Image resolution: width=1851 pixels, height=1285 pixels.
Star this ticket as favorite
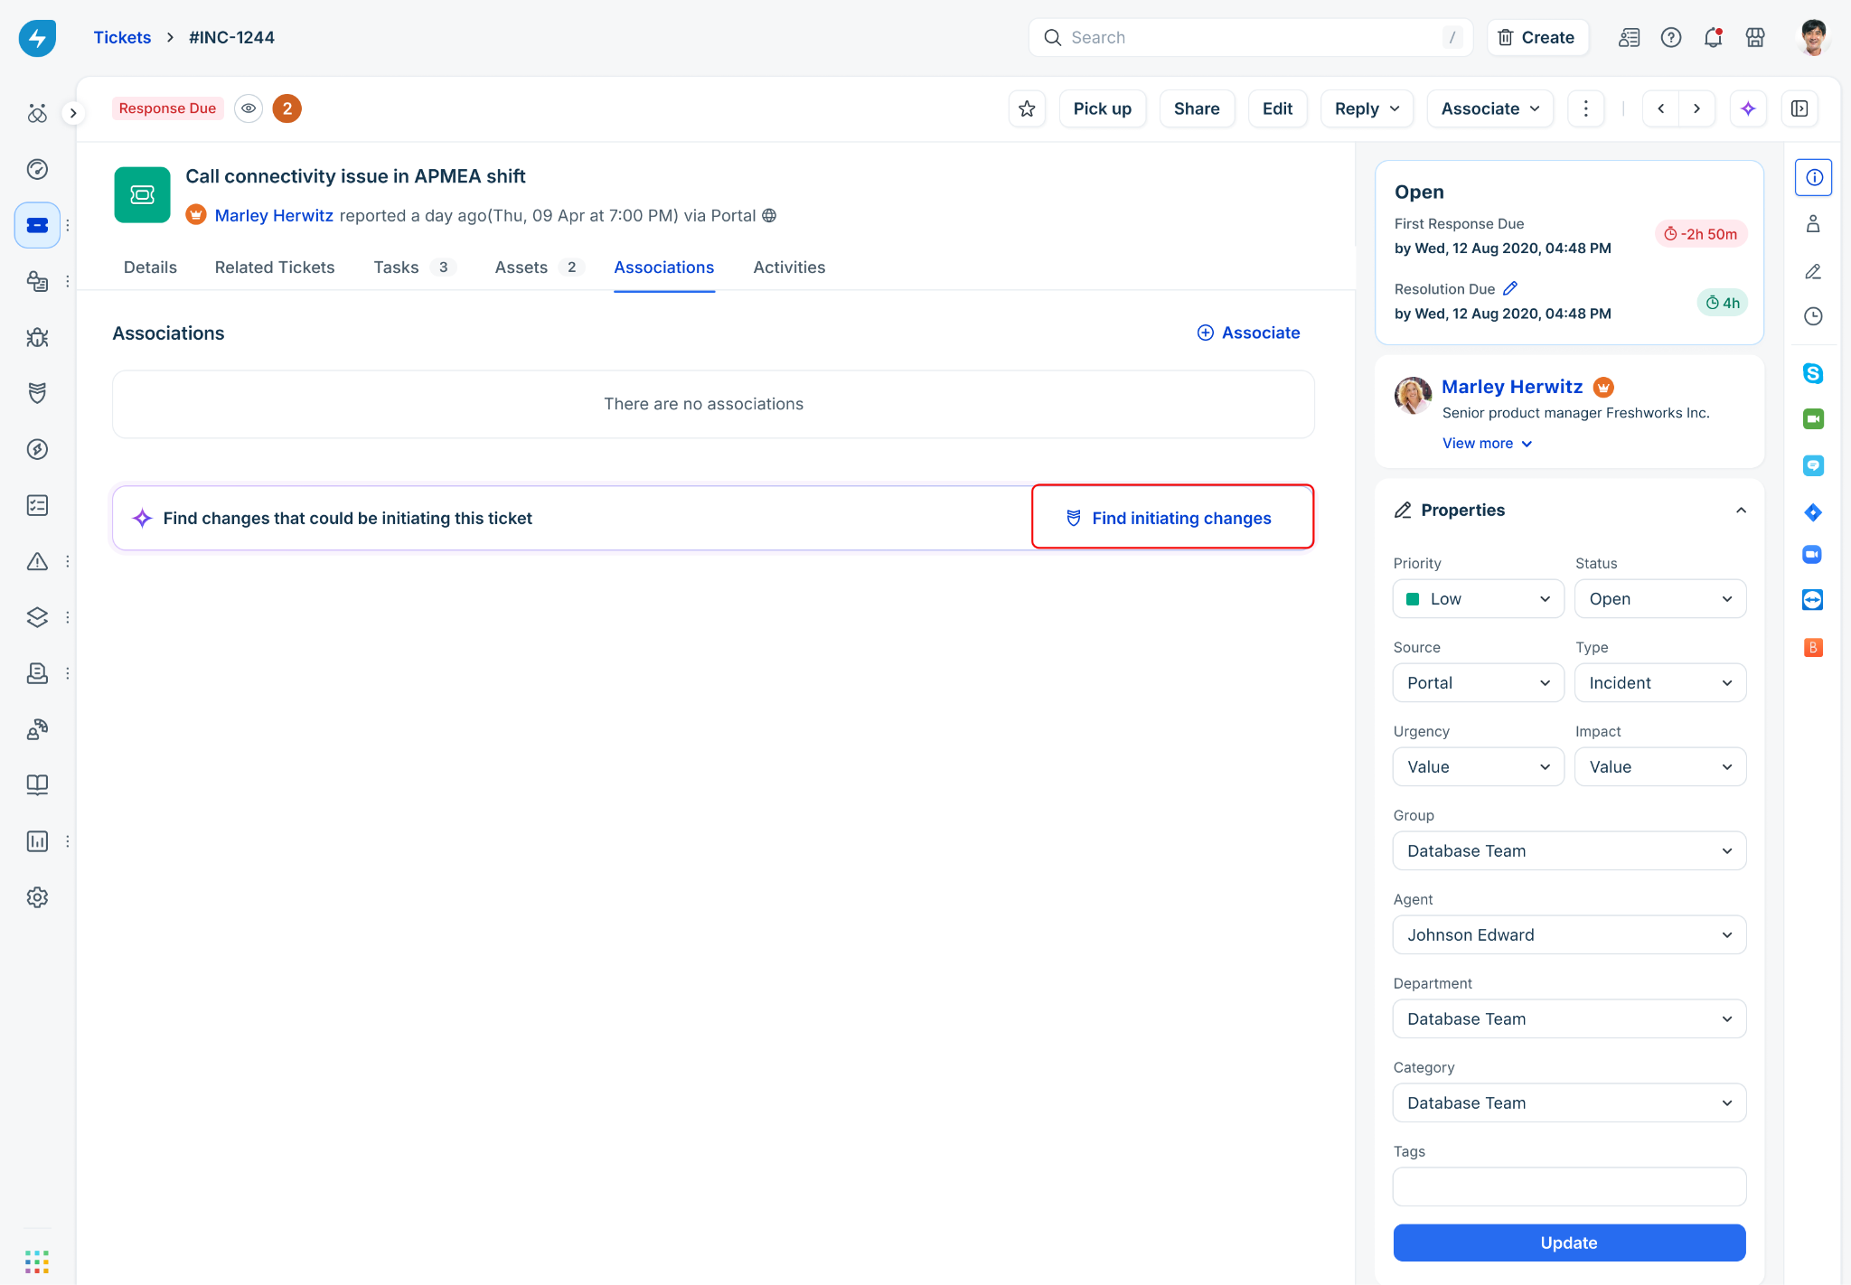pos(1027,108)
